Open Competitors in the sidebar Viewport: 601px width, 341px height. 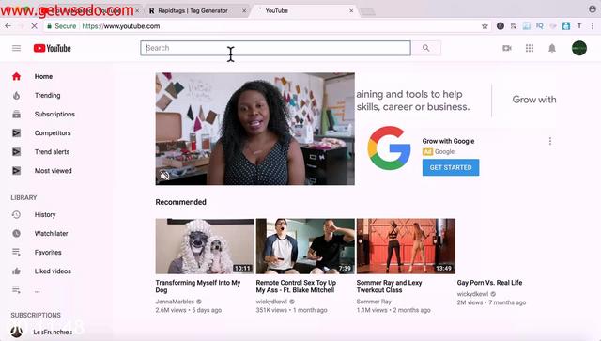pyautogui.click(x=53, y=132)
